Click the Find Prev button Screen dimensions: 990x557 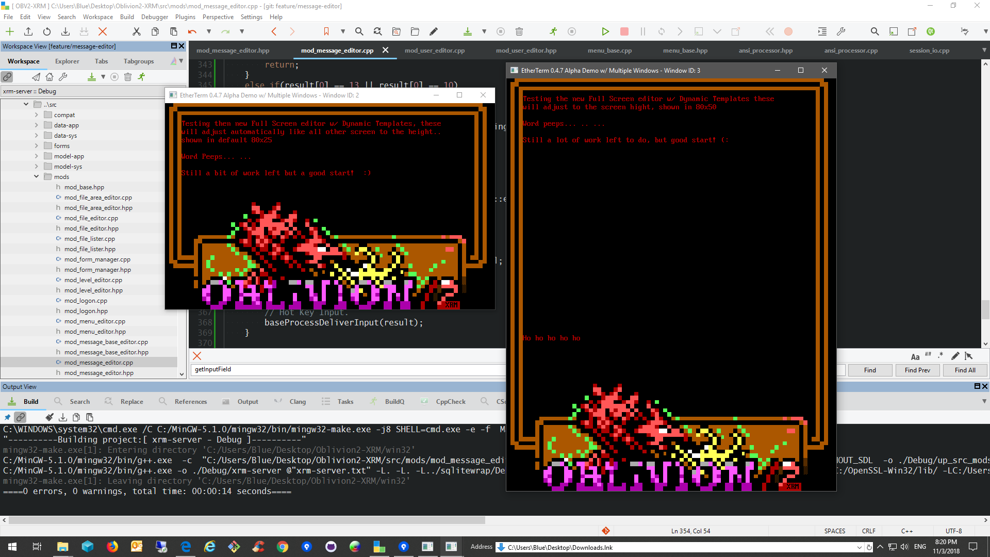[x=917, y=370]
